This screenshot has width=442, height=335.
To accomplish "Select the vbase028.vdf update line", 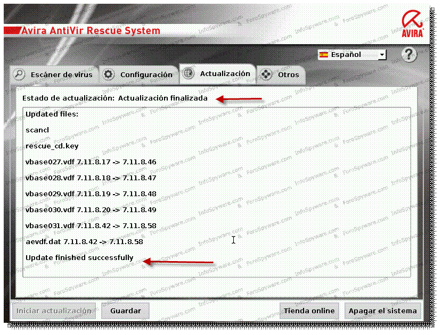I will tap(91, 178).
